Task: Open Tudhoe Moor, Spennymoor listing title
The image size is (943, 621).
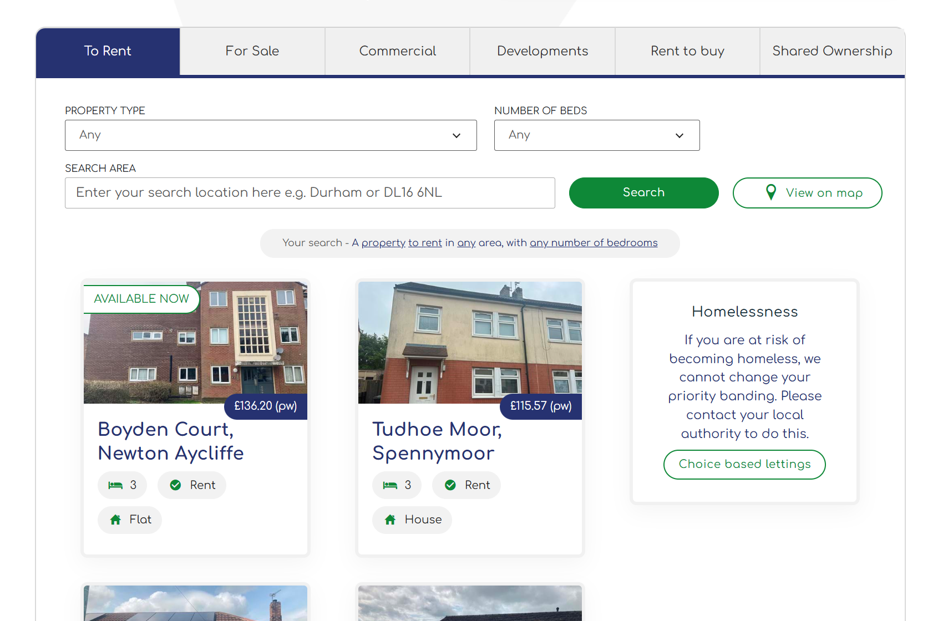Action: coord(437,441)
